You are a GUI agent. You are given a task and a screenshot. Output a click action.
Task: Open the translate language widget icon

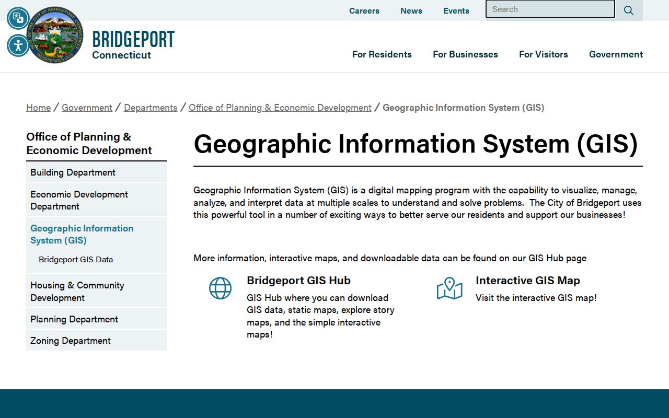click(18, 18)
